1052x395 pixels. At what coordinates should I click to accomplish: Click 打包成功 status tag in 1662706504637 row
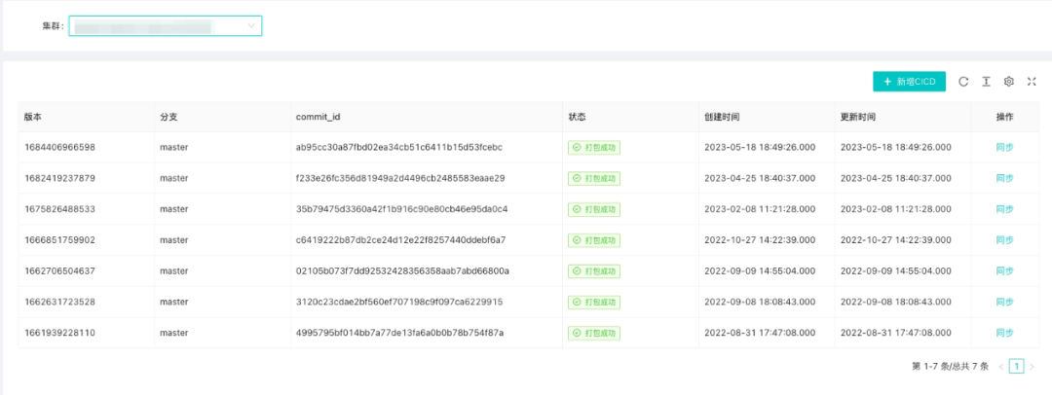594,270
